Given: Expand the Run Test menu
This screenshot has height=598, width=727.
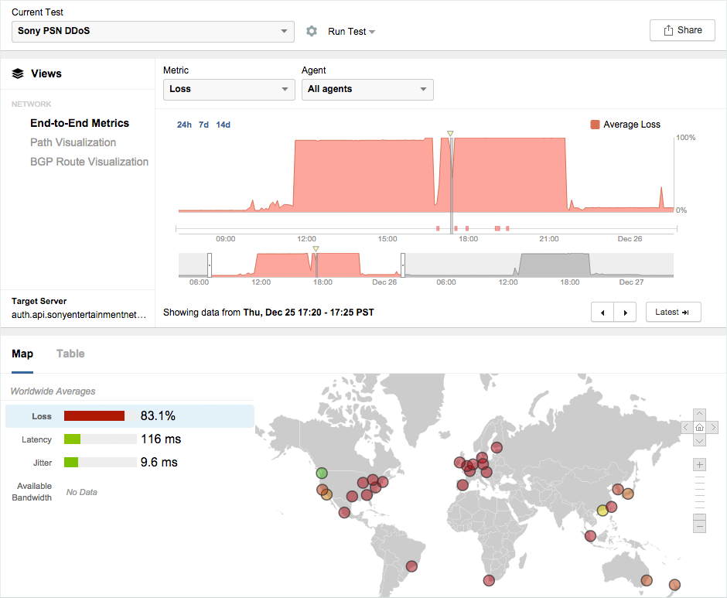Looking at the screenshot, I should point(351,32).
